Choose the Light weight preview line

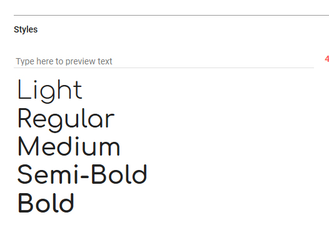tap(50, 91)
